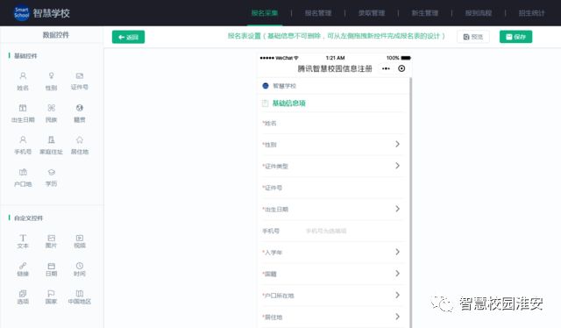
Task: Switch to the 报名管理 tab
Action: [318, 13]
